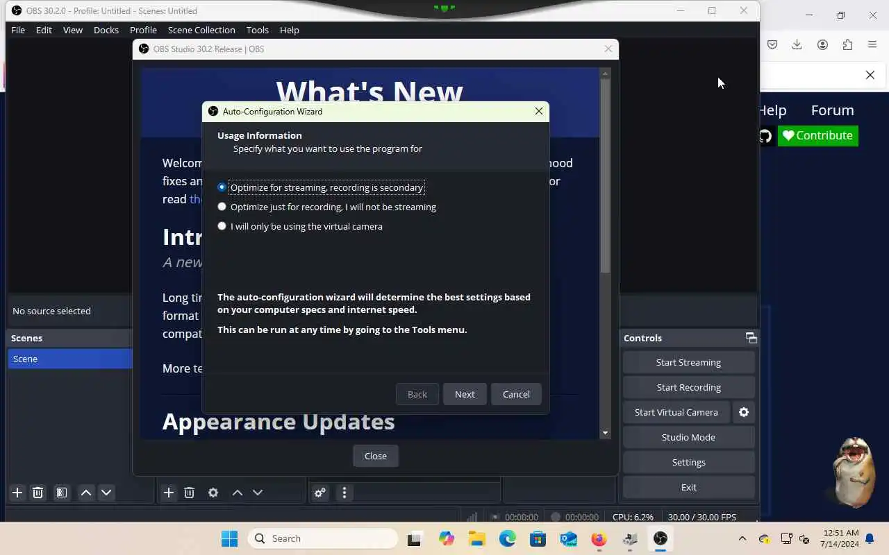Image resolution: width=889 pixels, height=555 pixels.
Task: Click Exit button in Controls
Action: click(x=688, y=487)
